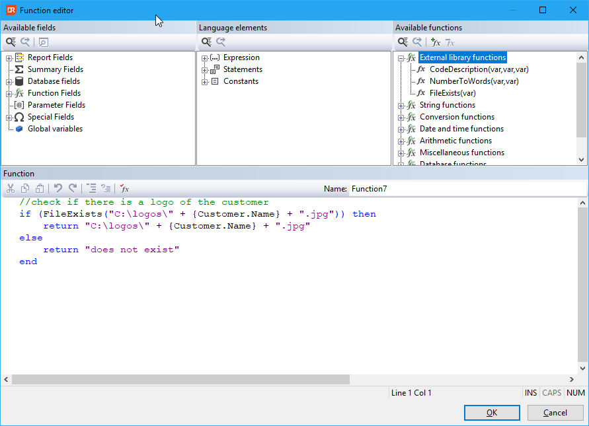The width and height of the screenshot is (589, 426).
Task: Click the Undo arrow in the Function toolbar
Action: click(58, 188)
